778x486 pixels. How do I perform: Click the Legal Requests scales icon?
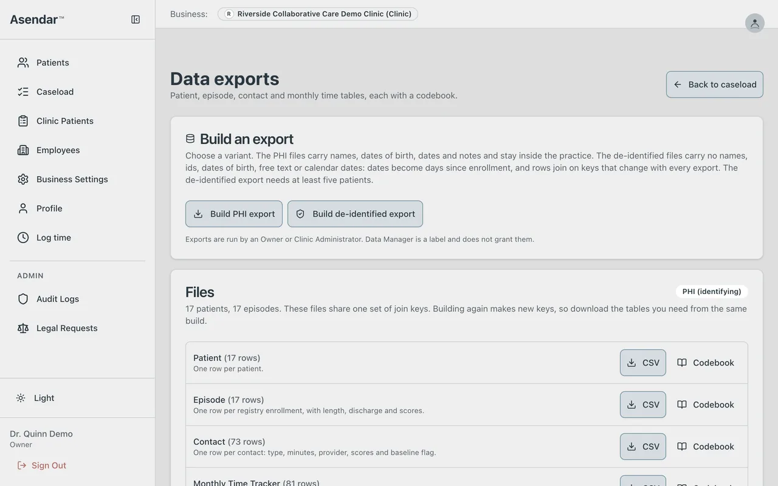coord(23,328)
